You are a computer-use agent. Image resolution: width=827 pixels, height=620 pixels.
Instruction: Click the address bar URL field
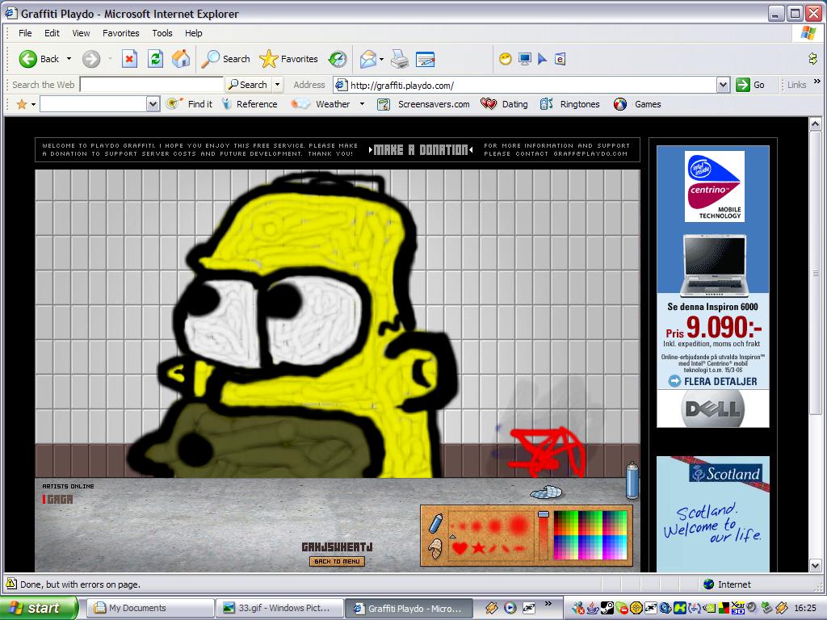click(533, 85)
